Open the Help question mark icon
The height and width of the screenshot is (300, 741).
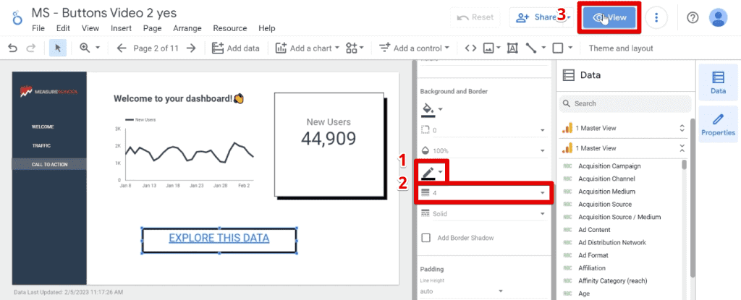[693, 17]
